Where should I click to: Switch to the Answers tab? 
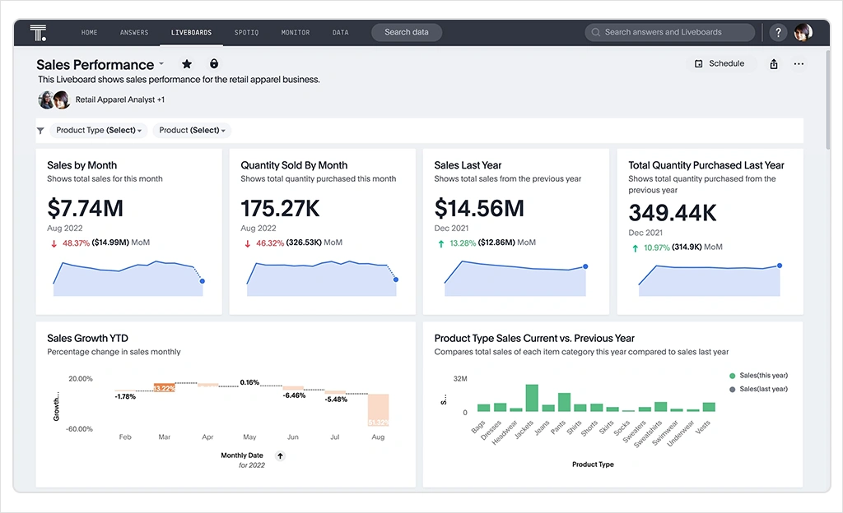point(134,33)
